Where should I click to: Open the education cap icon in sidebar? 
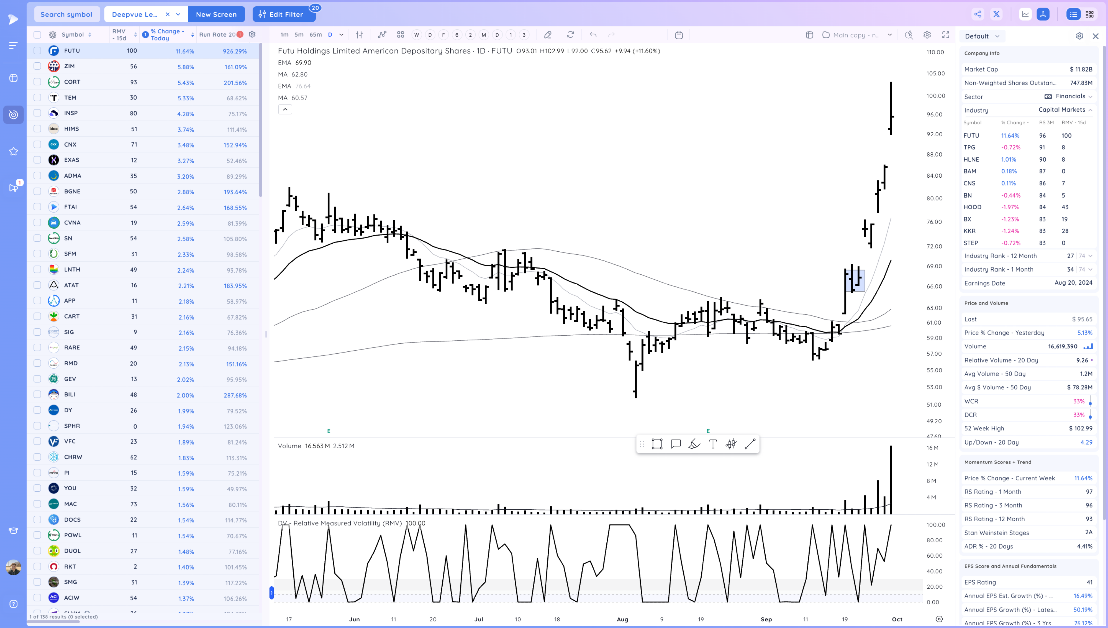[13, 530]
